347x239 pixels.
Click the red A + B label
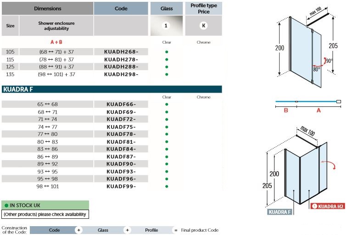pos(56,42)
